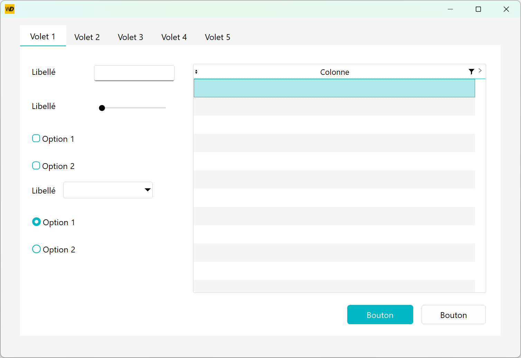Maximize the application window
Viewport: 521px width, 358px height.
[478, 9]
